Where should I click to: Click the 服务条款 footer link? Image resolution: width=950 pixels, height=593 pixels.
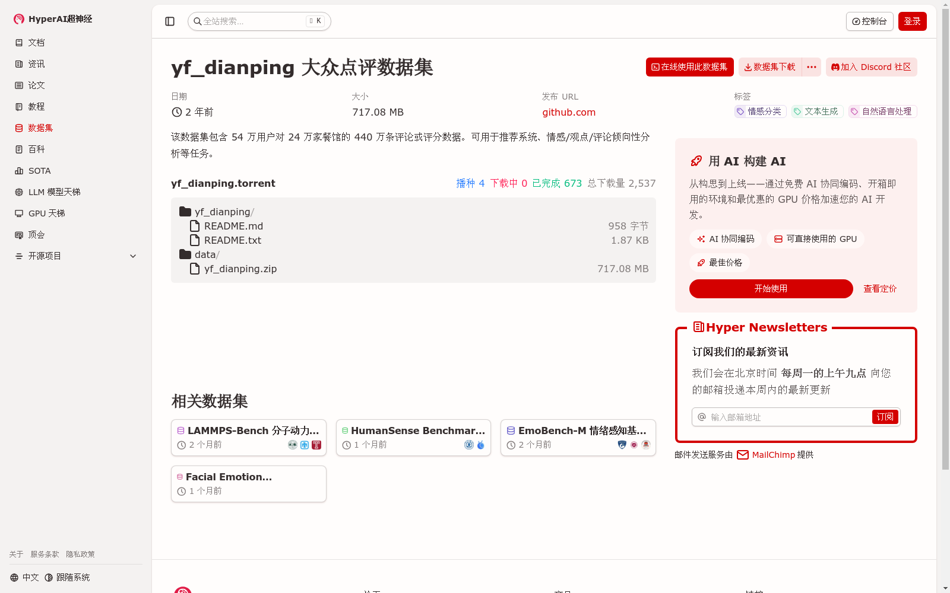click(x=45, y=554)
